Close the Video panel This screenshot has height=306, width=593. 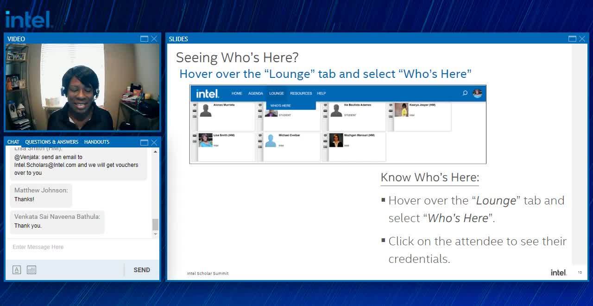point(154,39)
